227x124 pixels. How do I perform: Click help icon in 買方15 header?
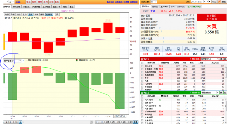190,59
